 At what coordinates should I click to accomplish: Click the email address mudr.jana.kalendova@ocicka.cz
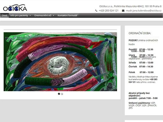coord(144,10)
